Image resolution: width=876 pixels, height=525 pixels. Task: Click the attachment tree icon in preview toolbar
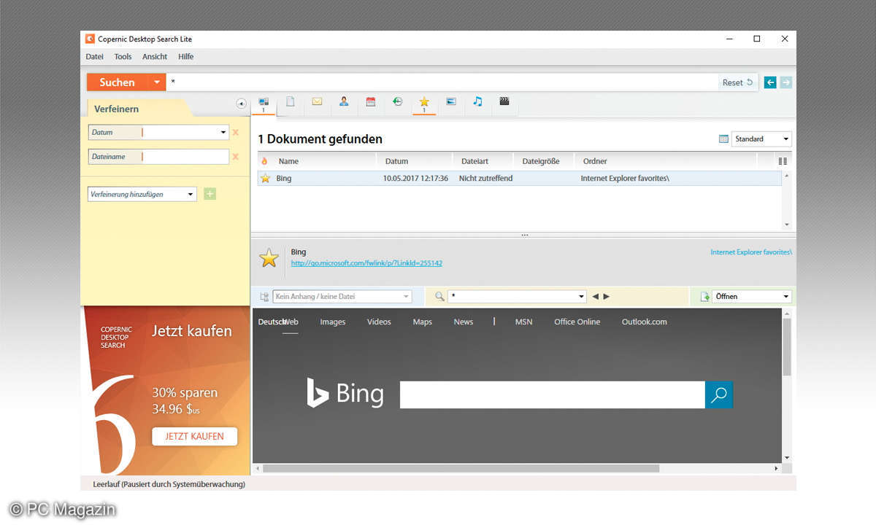(x=264, y=297)
